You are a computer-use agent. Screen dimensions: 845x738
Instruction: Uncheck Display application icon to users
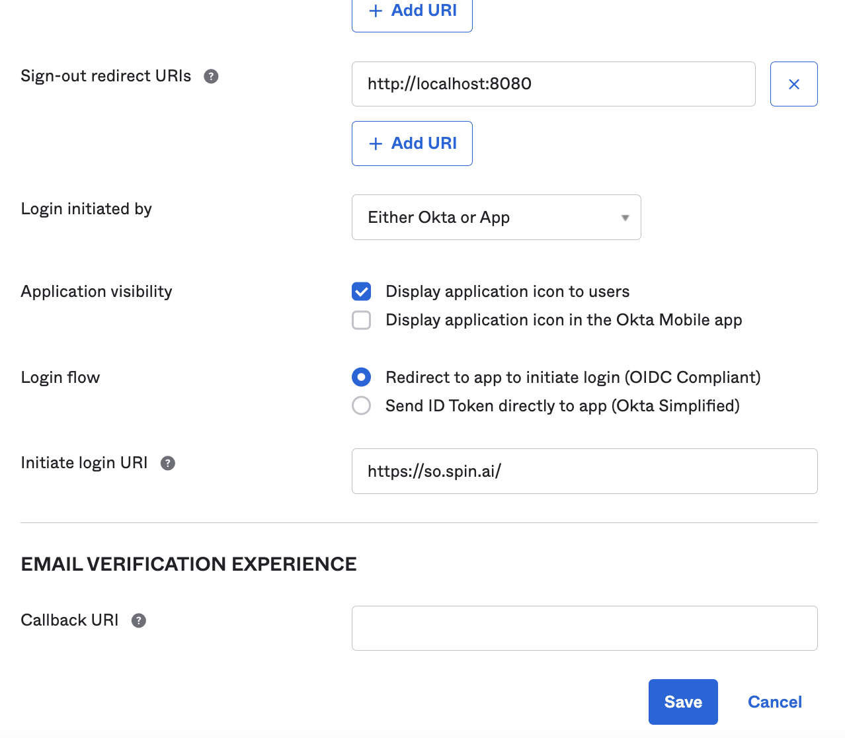(362, 292)
